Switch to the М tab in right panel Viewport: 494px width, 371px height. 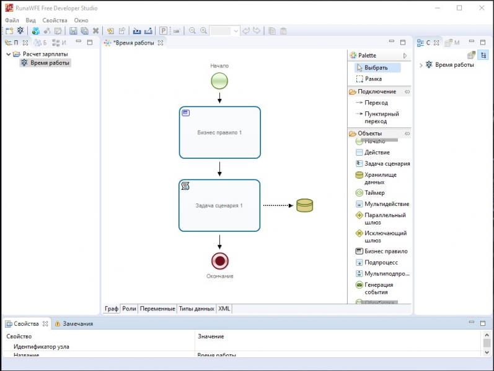point(452,43)
